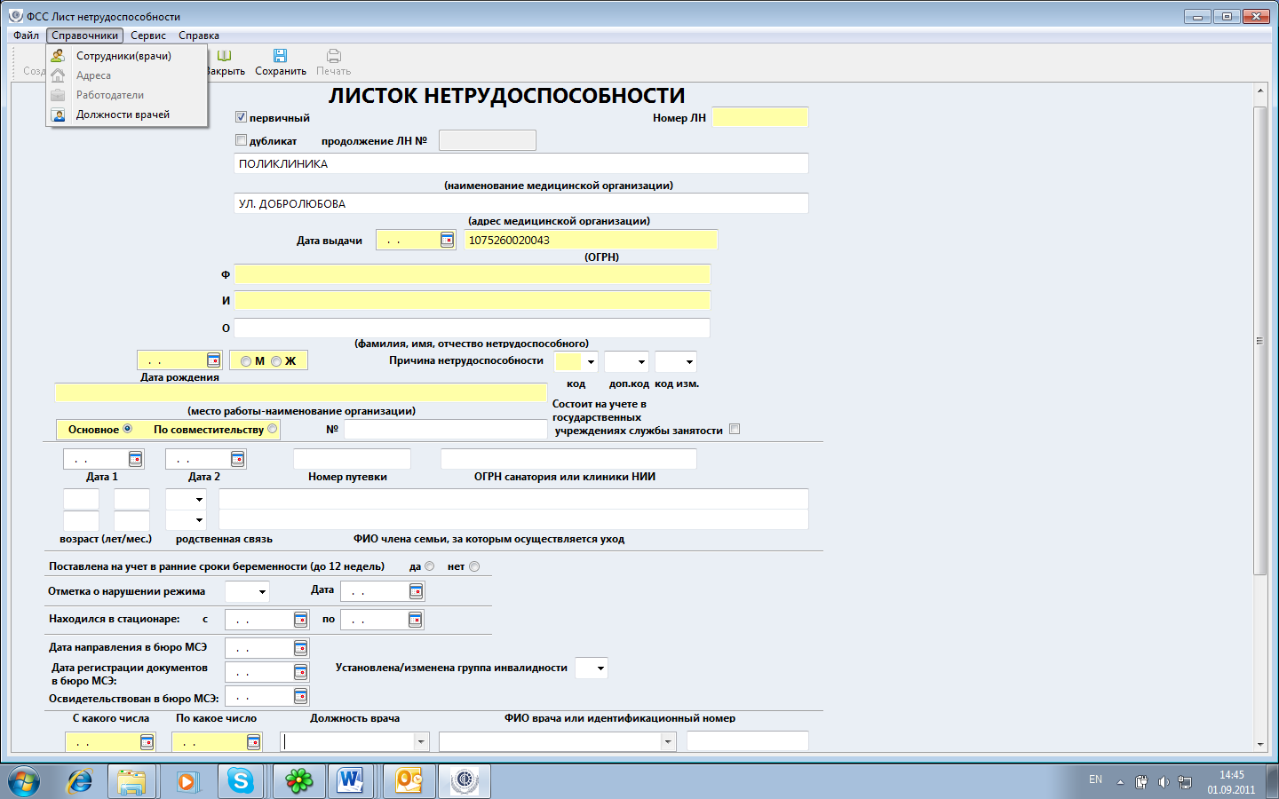Click the Сохранить (Save) toolbar icon

(280, 57)
